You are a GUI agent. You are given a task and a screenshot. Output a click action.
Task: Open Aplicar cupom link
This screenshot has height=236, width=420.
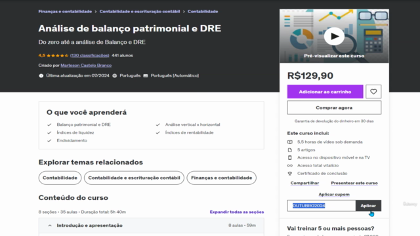[x=334, y=194]
